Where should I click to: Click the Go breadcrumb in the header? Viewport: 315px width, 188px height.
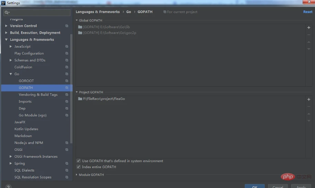pos(128,12)
